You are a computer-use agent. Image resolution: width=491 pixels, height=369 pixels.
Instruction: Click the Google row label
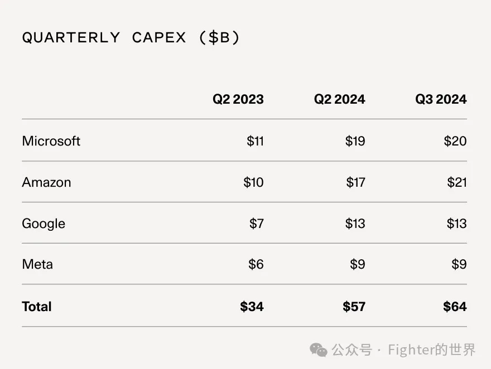(44, 224)
